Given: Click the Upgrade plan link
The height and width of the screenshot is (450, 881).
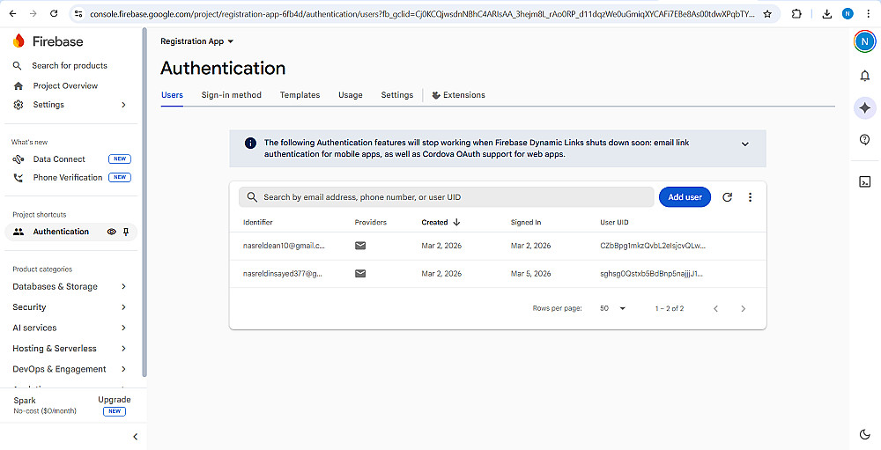Looking at the screenshot, I should (x=115, y=400).
